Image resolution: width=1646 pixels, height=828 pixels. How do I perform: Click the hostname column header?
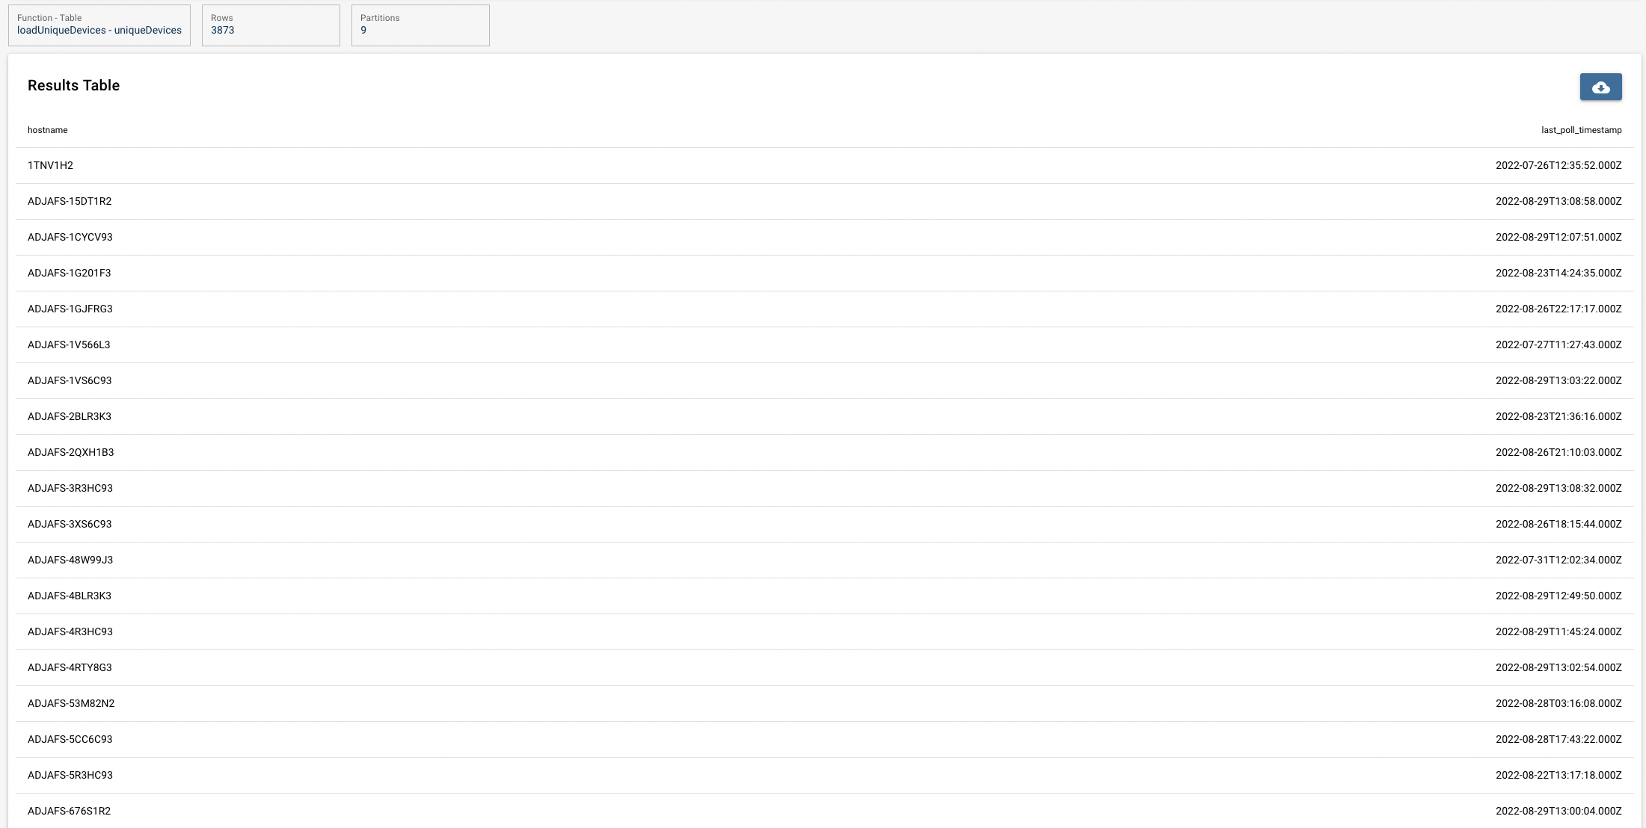(x=48, y=130)
